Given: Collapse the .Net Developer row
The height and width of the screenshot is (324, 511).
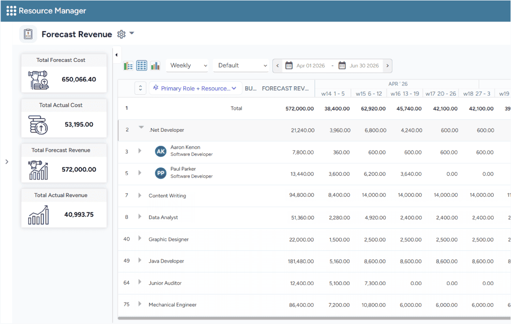Looking at the screenshot, I should [141, 128].
